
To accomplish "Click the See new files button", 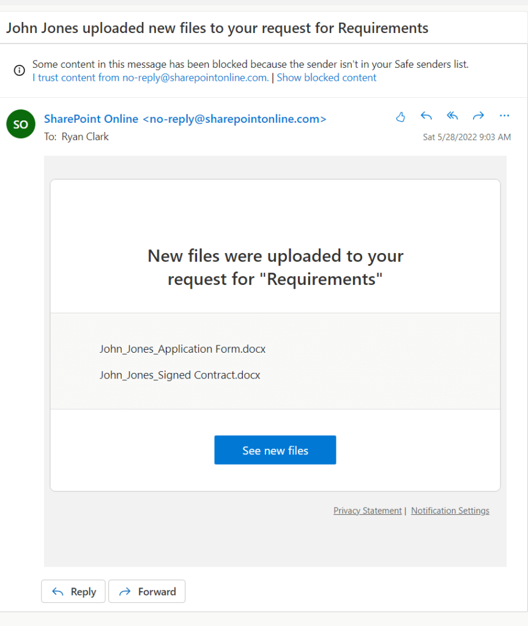I will pyautogui.click(x=275, y=450).
